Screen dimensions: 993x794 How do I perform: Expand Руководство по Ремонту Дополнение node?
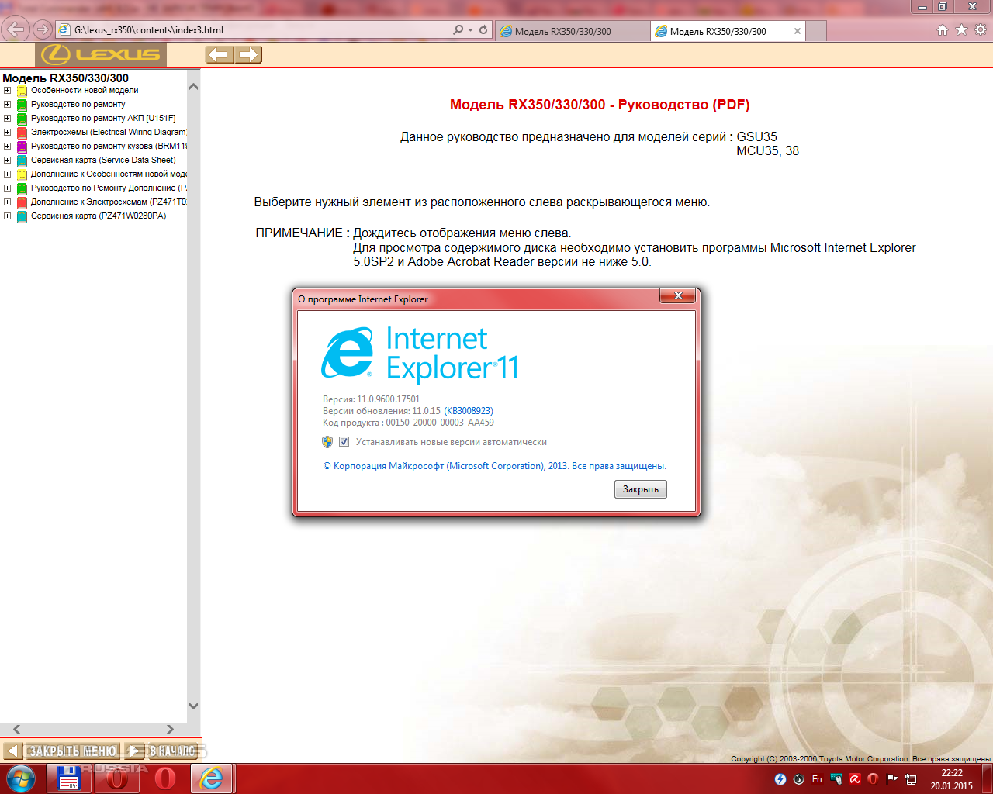click(7, 188)
